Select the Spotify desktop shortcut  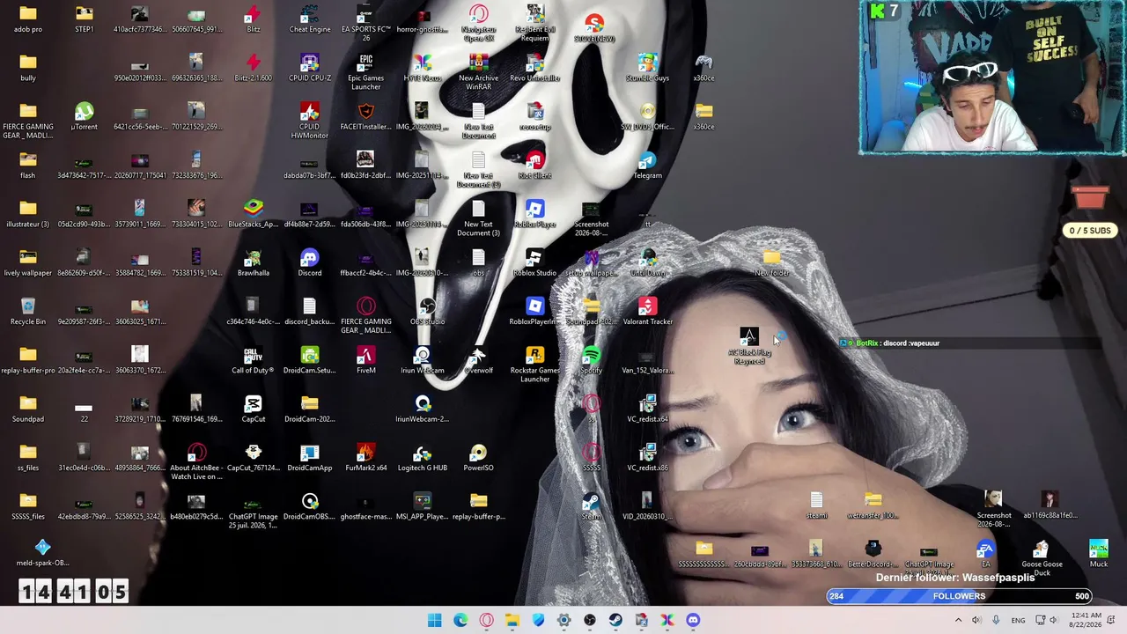click(x=591, y=360)
